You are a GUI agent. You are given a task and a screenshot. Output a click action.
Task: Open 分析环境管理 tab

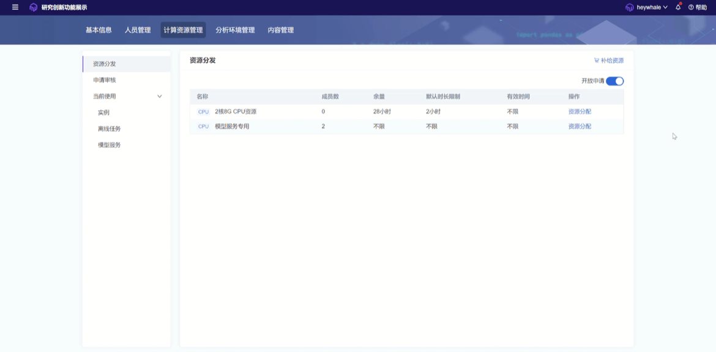click(235, 30)
